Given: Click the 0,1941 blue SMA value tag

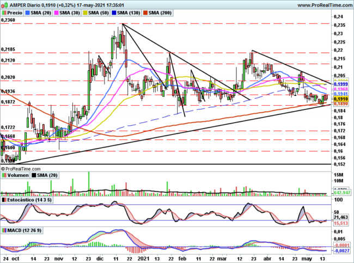Looking at the screenshot, I should tap(341, 94).
